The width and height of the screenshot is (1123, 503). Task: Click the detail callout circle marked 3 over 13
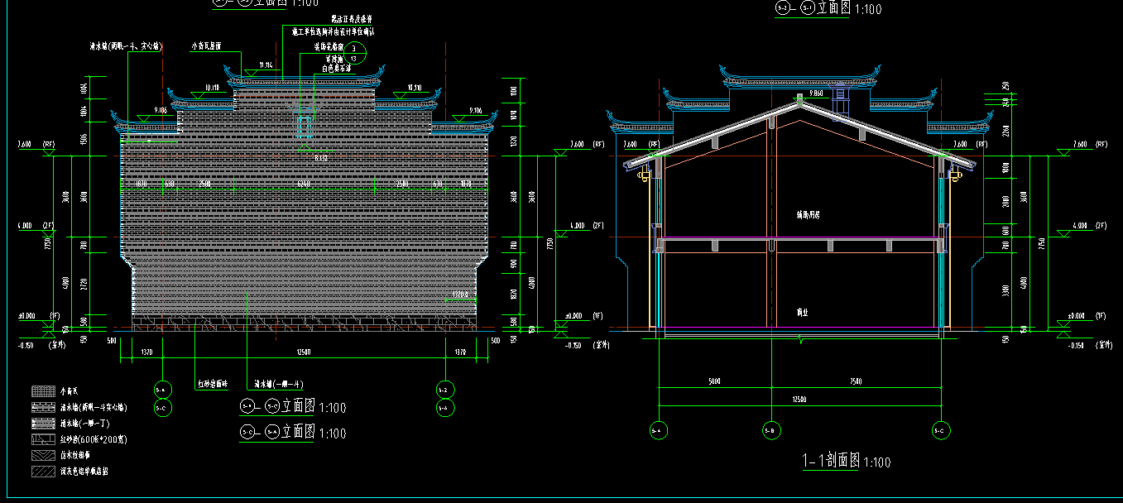tap(354, 54)
